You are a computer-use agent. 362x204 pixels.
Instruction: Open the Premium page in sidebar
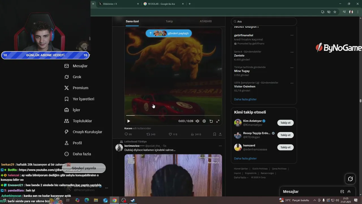(76, 88)
